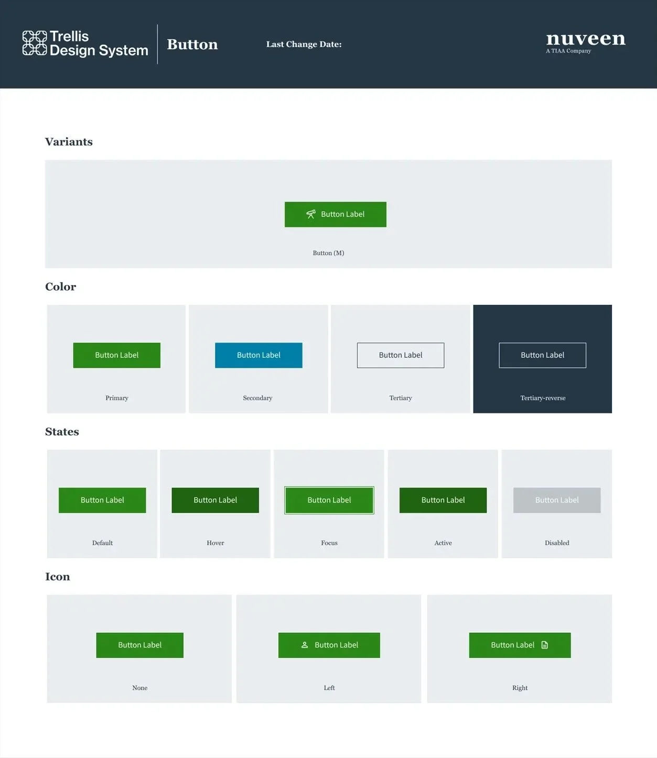Screen dimensions: 657x758
Task: Click the Button (M) variant button
Action: click(336, 214)
